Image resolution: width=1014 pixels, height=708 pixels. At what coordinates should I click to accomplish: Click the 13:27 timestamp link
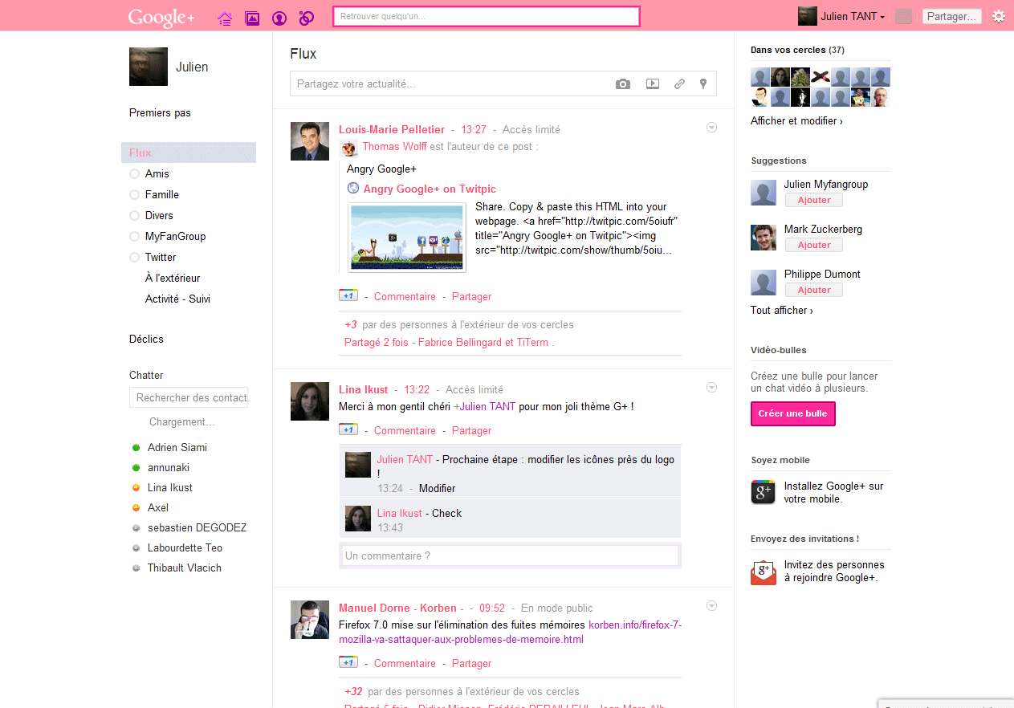tap(474, 129)
